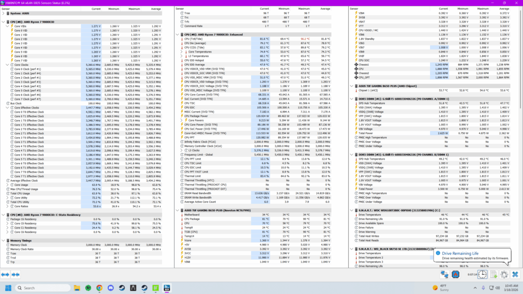523x294 pixels.
Task: Select the Thermal Throttling (HTC) row
Action: (253, 180)
